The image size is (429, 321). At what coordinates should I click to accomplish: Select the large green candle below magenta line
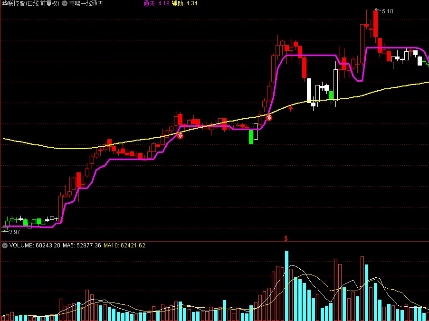click(251, 137)
